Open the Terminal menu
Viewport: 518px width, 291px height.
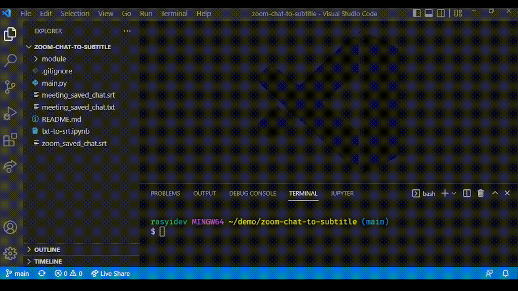click(x=174, y=14)
